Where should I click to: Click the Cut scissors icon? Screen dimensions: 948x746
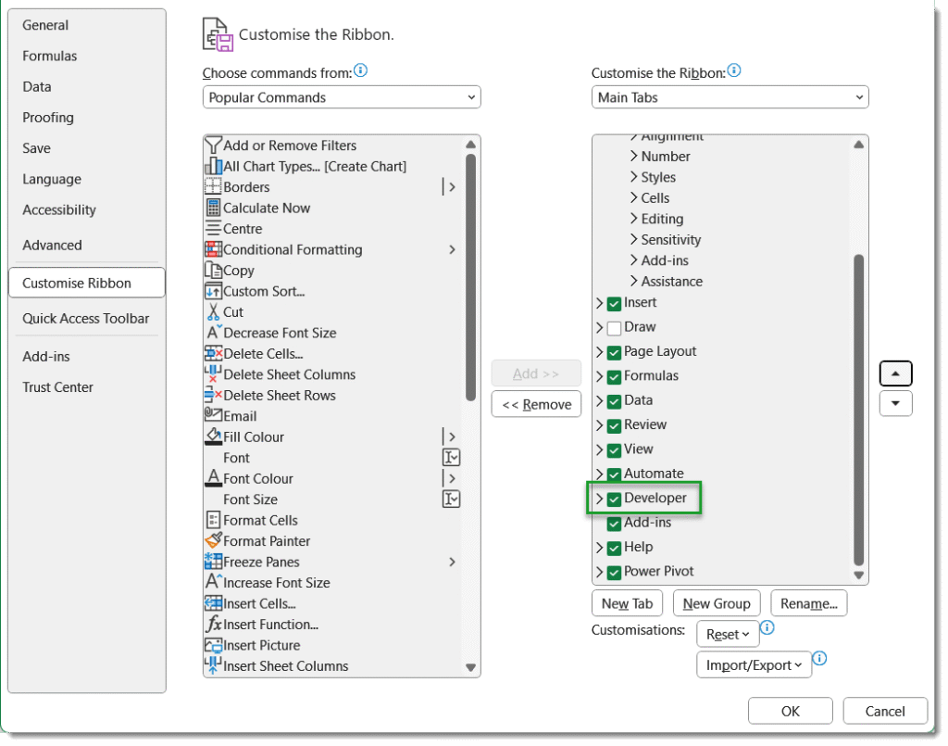click(x=213, y=311)
